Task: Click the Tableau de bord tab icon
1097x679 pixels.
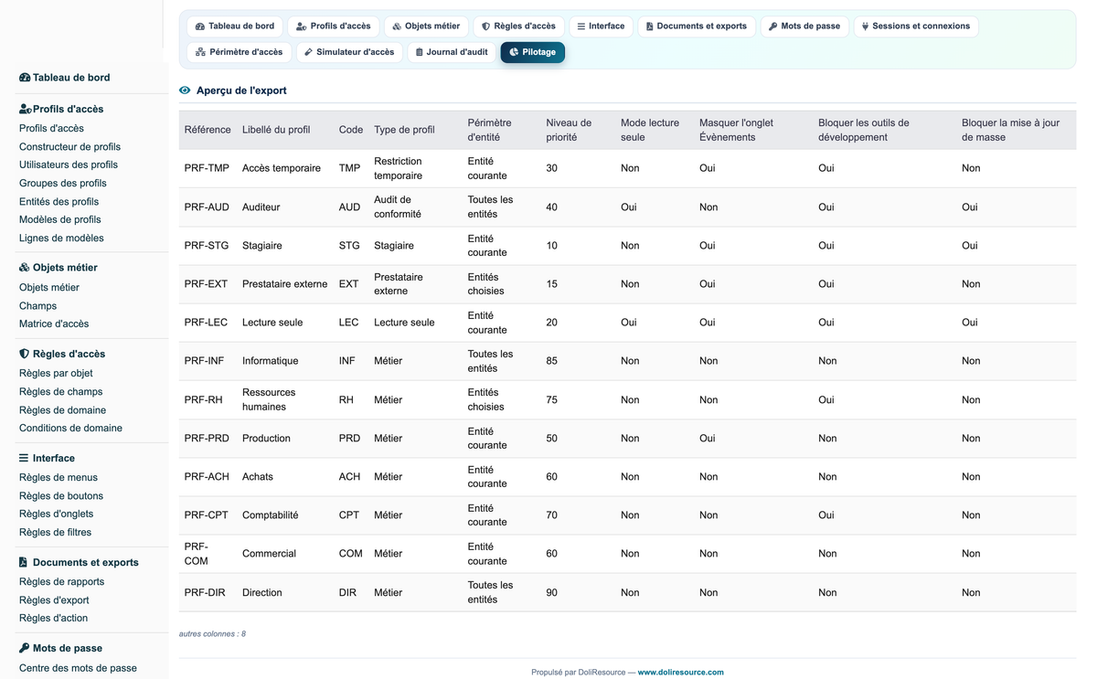Action: [x=200, y=27]
